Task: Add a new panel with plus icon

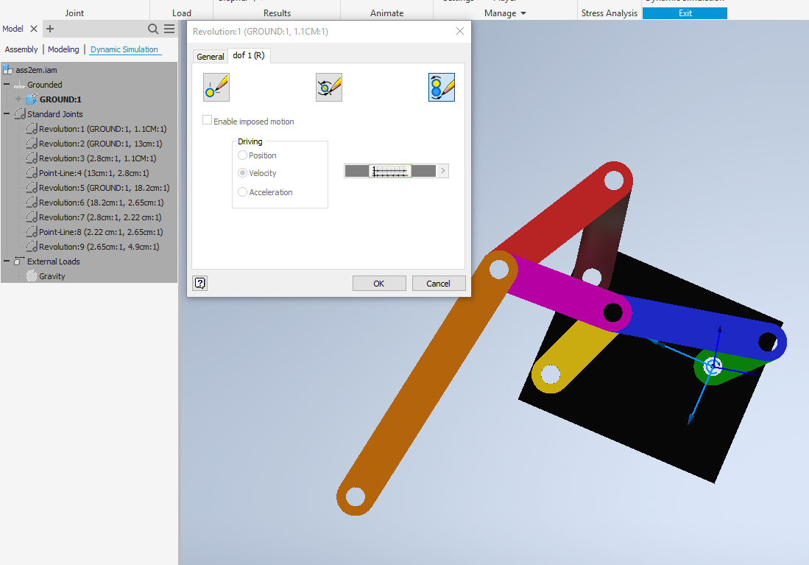Action: 50,29
